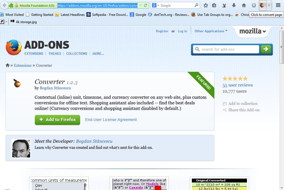Click the green add-ons search arrow button
The width and height of the screenshot is (284, 190).
coord(266,49)
